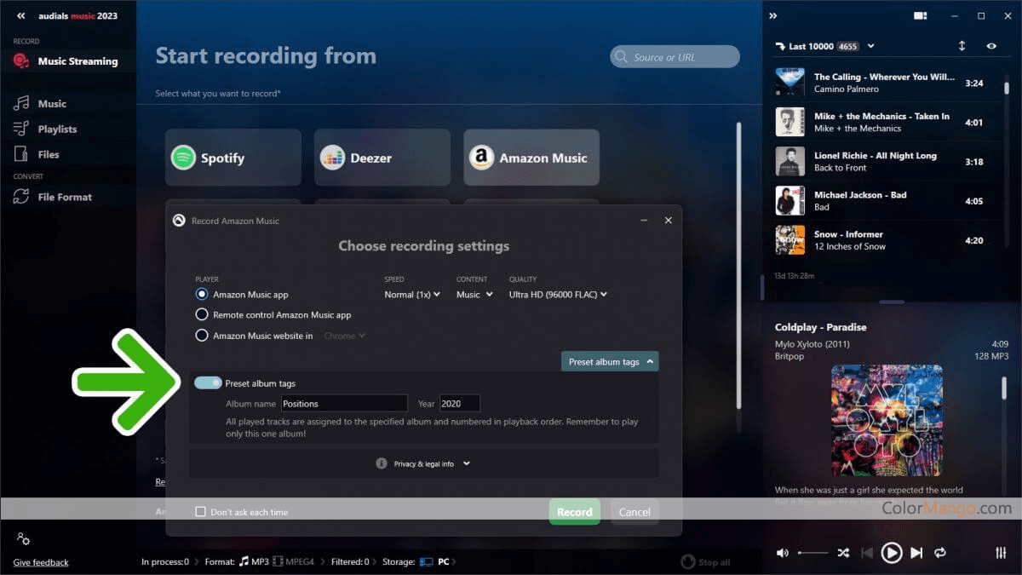The width and height of the screenshot is (1022, 575).
Task: Open the Quality Ultra HD dropdown
Action: 558,295
